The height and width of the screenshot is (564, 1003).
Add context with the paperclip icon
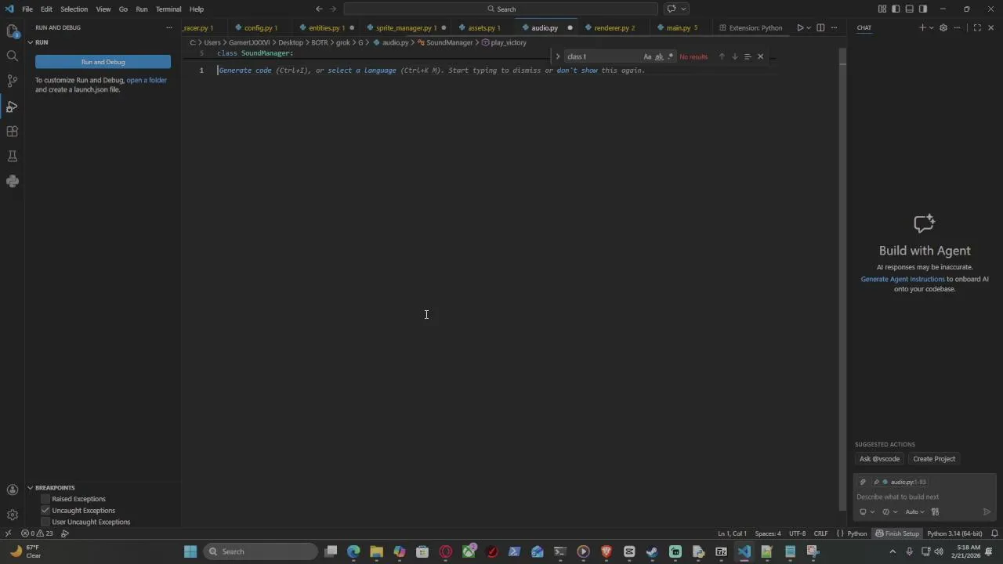click(x=863, y=483)
